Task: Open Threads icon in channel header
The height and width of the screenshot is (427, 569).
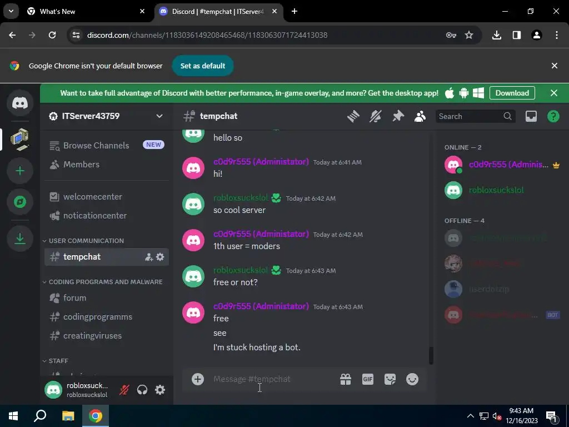Action: point(353,116)
